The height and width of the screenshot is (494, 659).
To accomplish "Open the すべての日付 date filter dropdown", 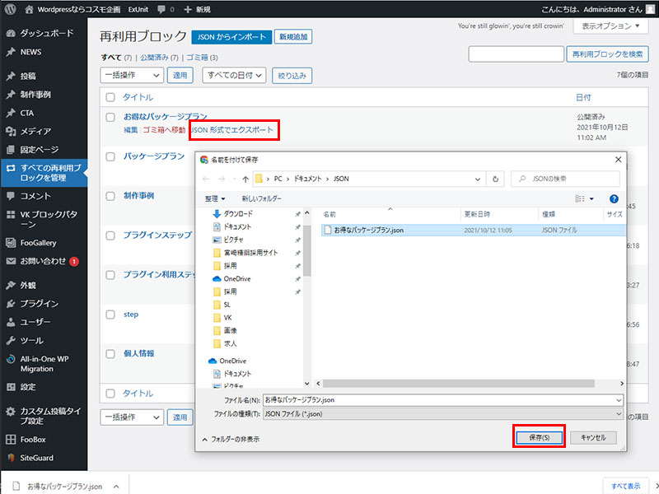I will (235, 76).
